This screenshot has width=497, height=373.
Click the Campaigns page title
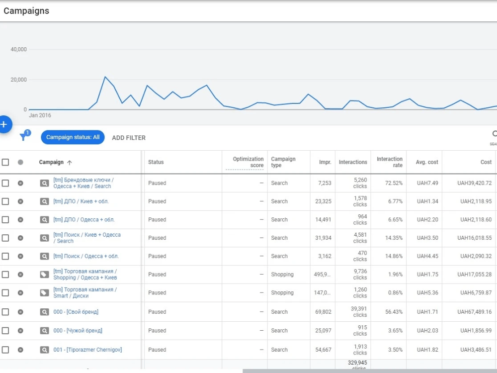[26, 11]
